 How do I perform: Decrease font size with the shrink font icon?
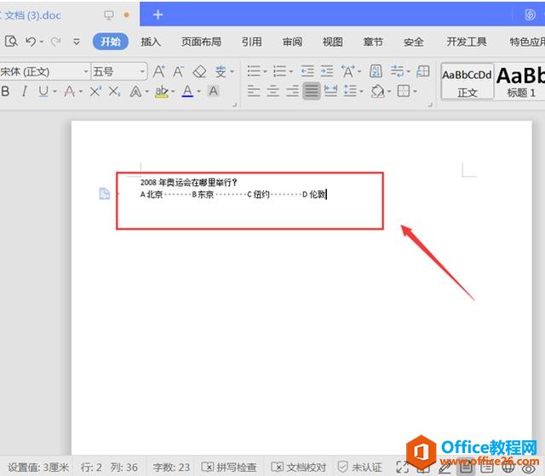(179, 71)
